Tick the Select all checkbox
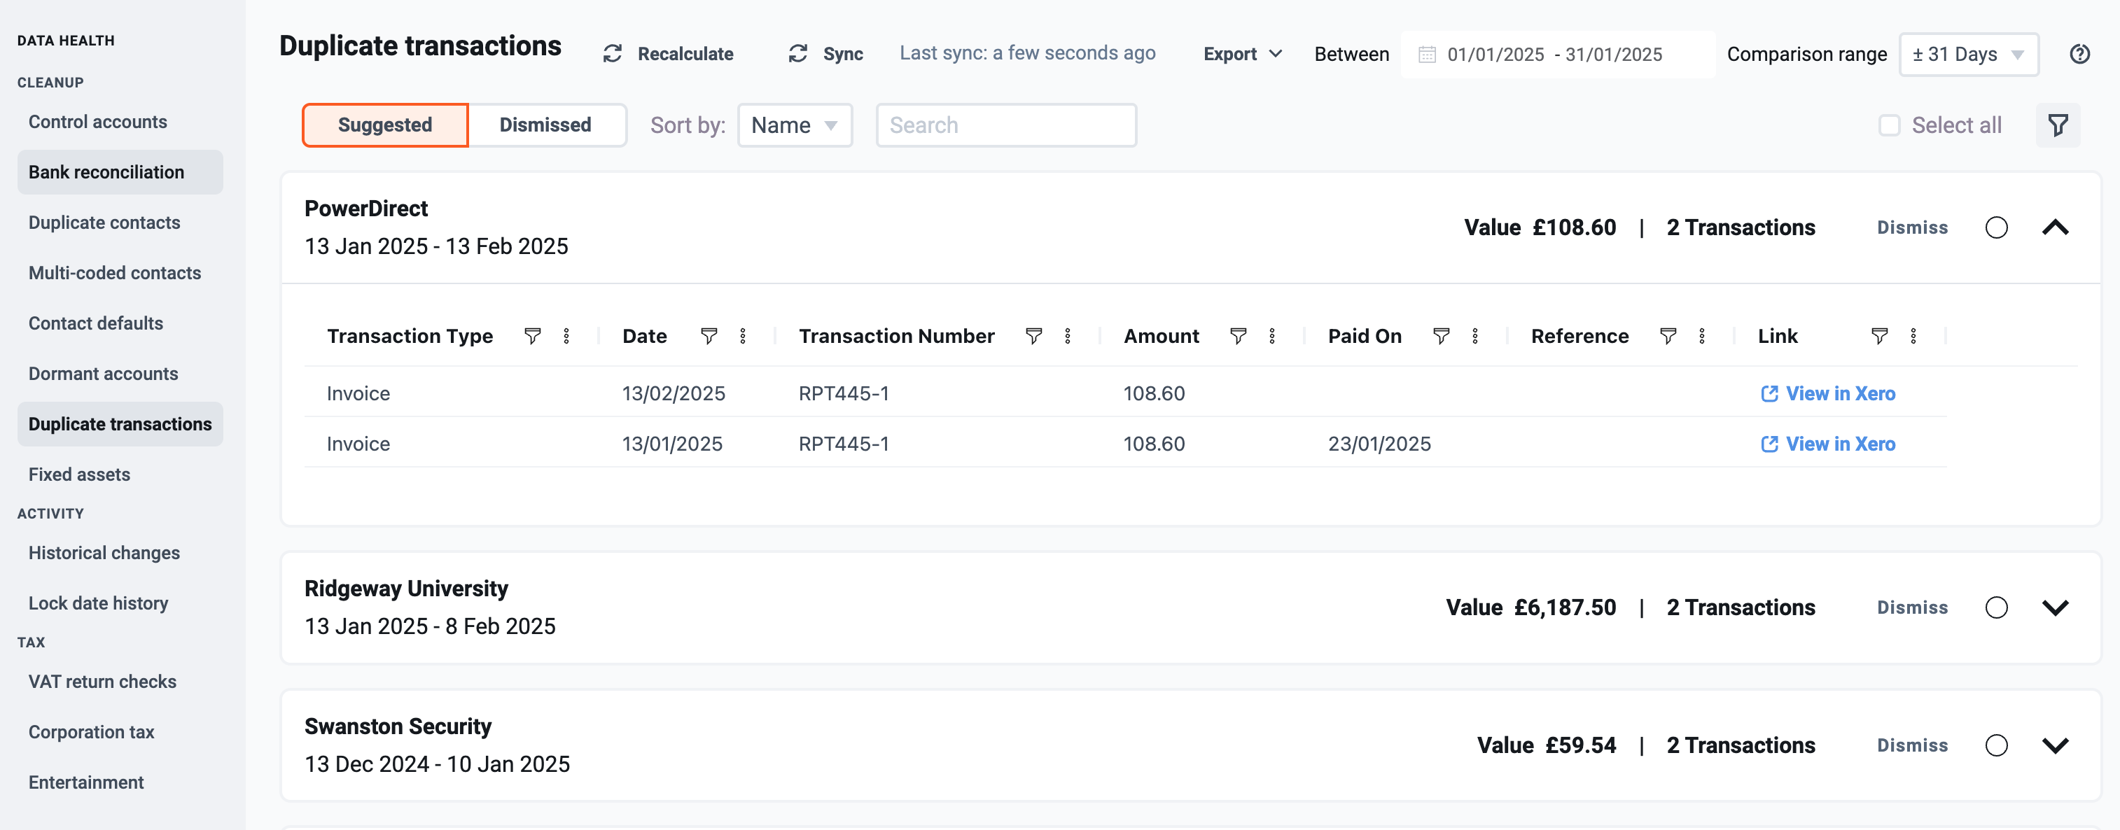Screen dimensions: 2120x830 pyautogui.click(x=1890, y=125)
